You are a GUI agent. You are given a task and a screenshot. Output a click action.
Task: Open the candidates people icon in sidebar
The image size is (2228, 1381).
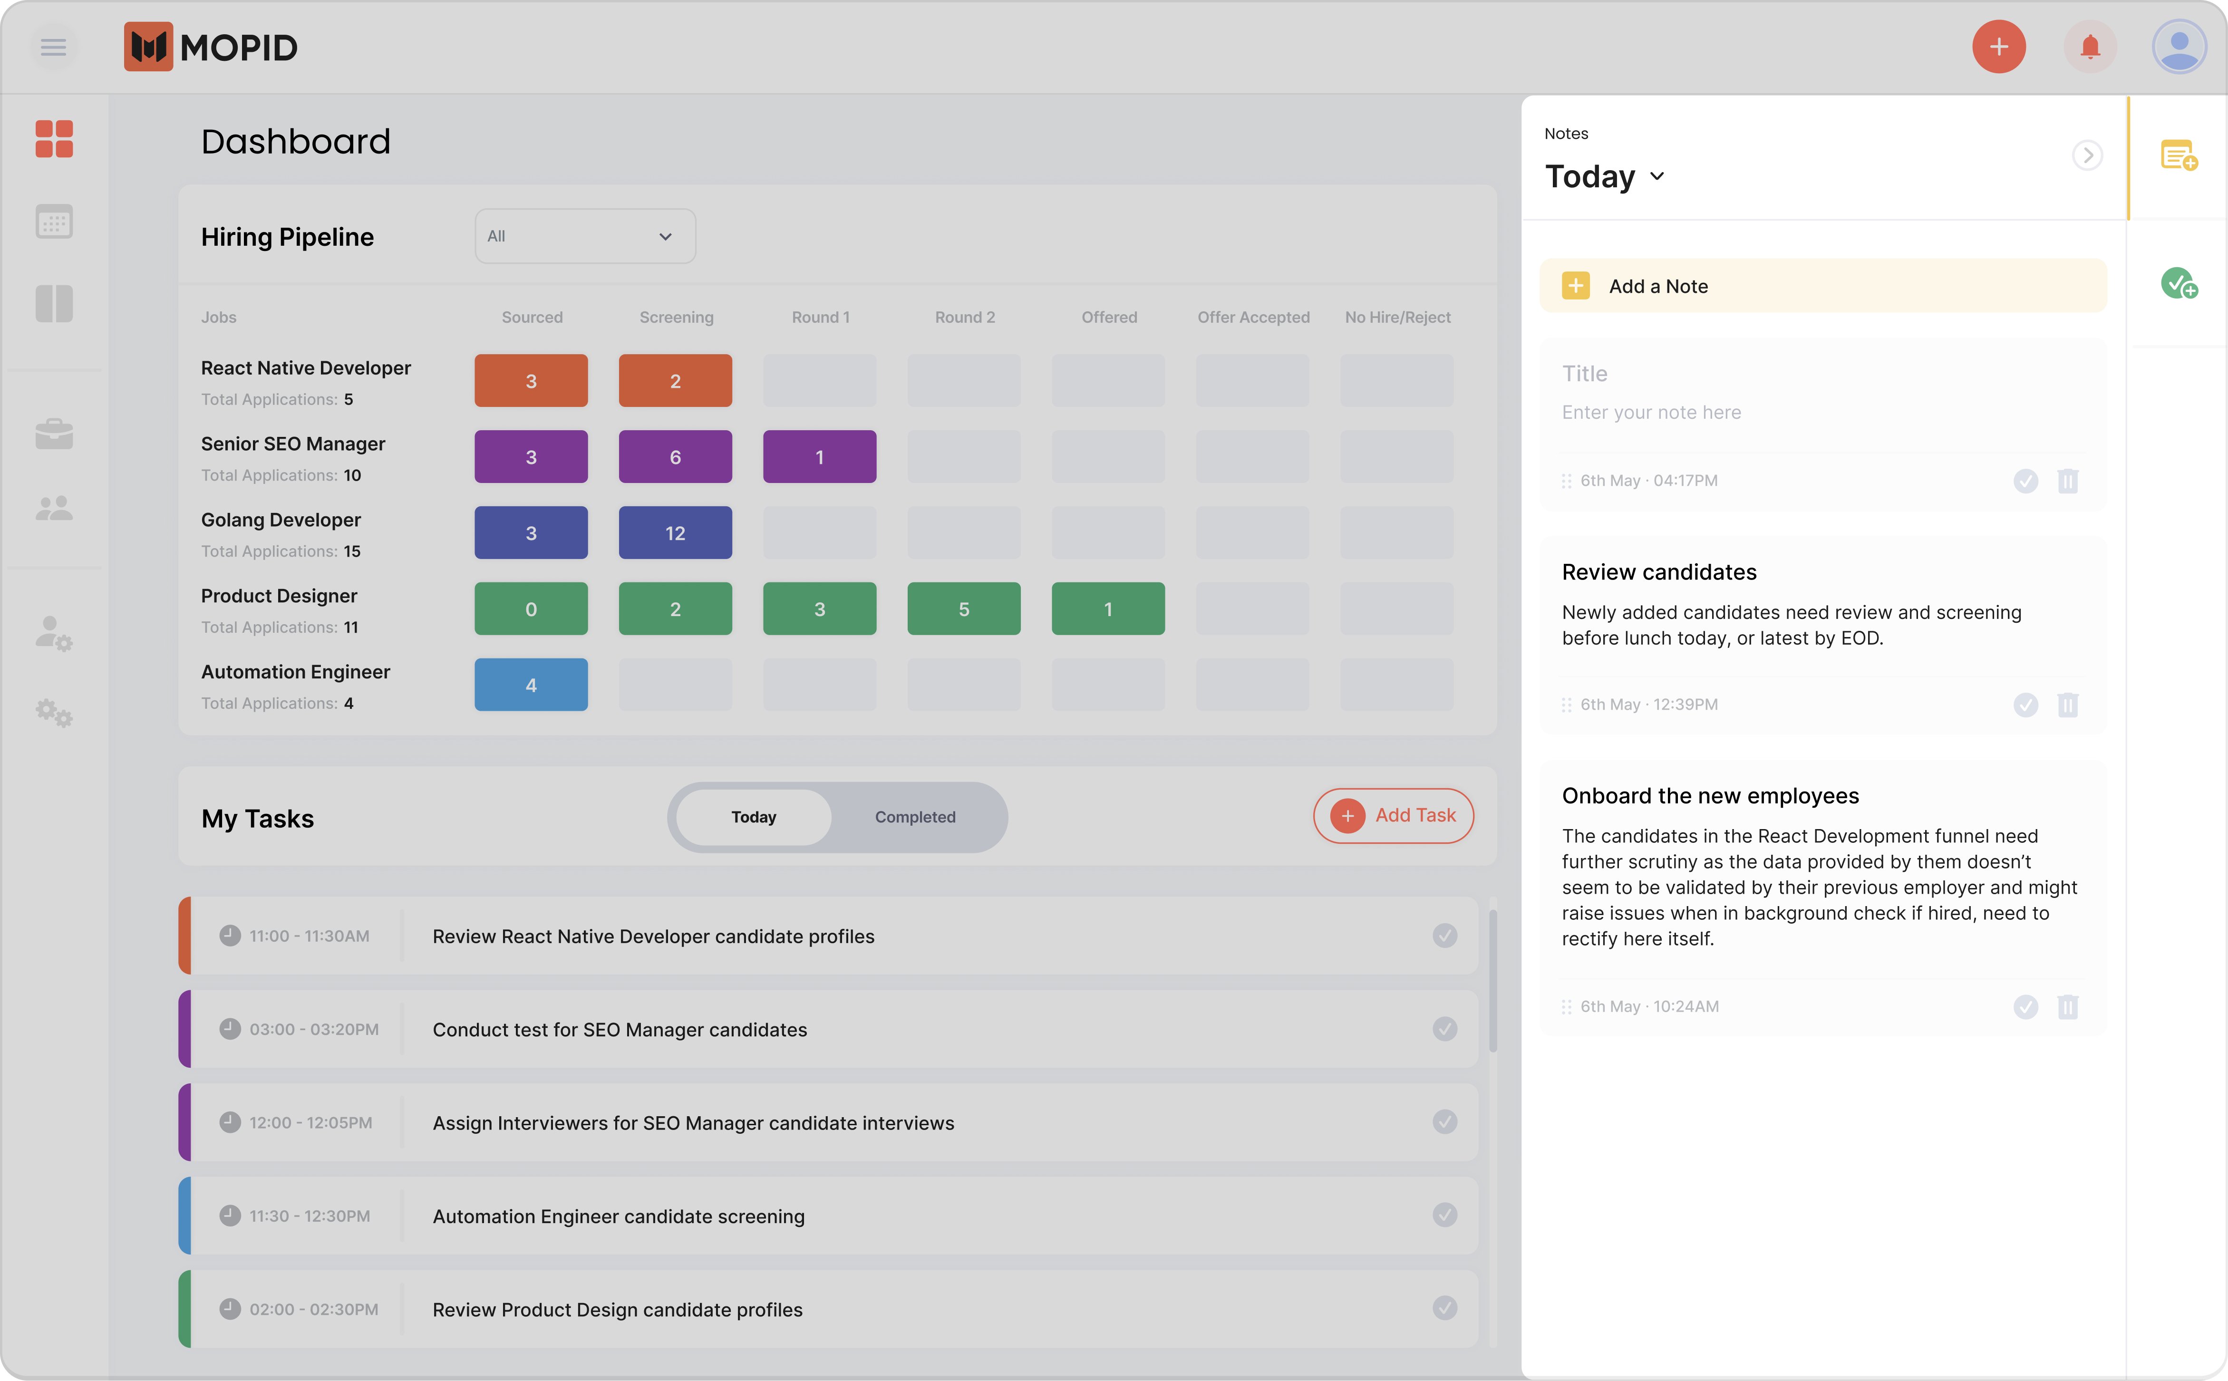(x=54, y=509)
